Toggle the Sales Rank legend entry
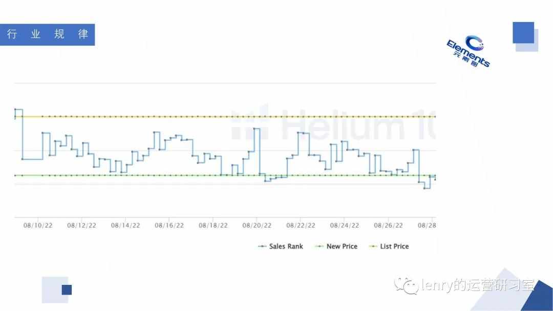Screen dimensions: 553x311 [x=281, y=246]
